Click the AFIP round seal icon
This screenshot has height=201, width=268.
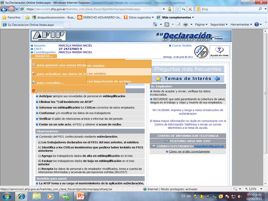201,52
